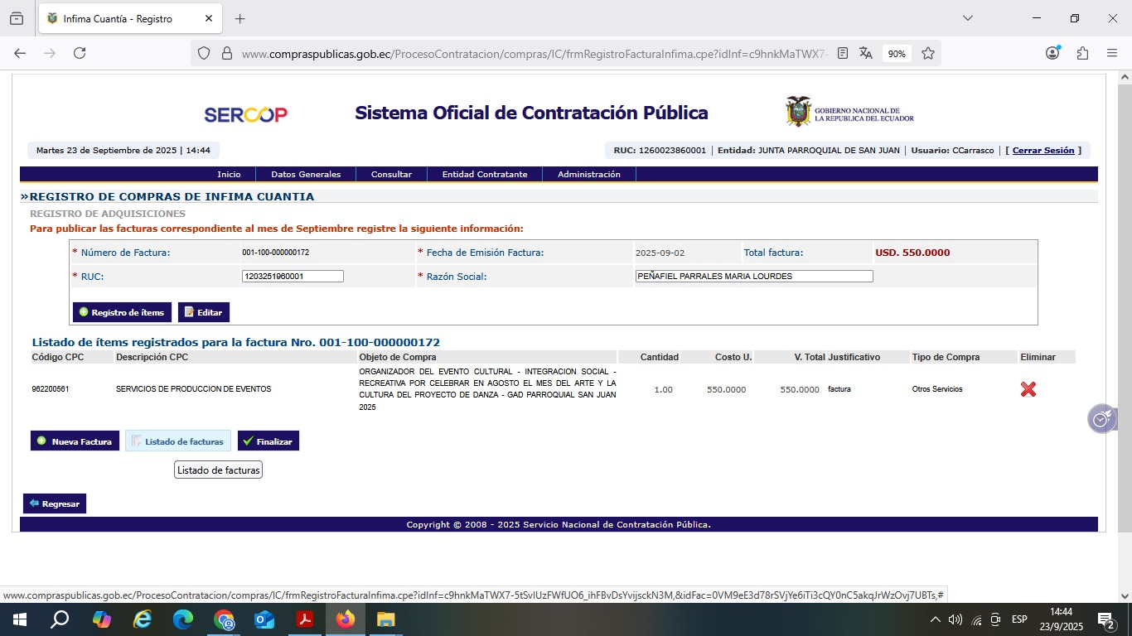Screen dimensions: 1132x636
Task: Click the Cerrar Sesión link
Action: [x=1043, y=151]
